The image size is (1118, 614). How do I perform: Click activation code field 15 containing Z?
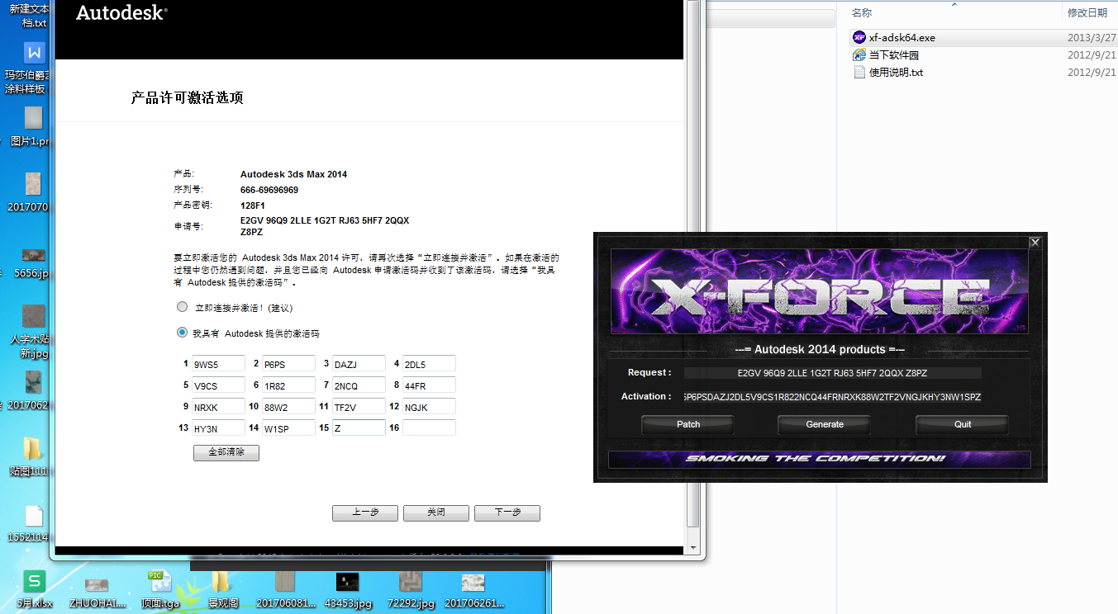359,428
